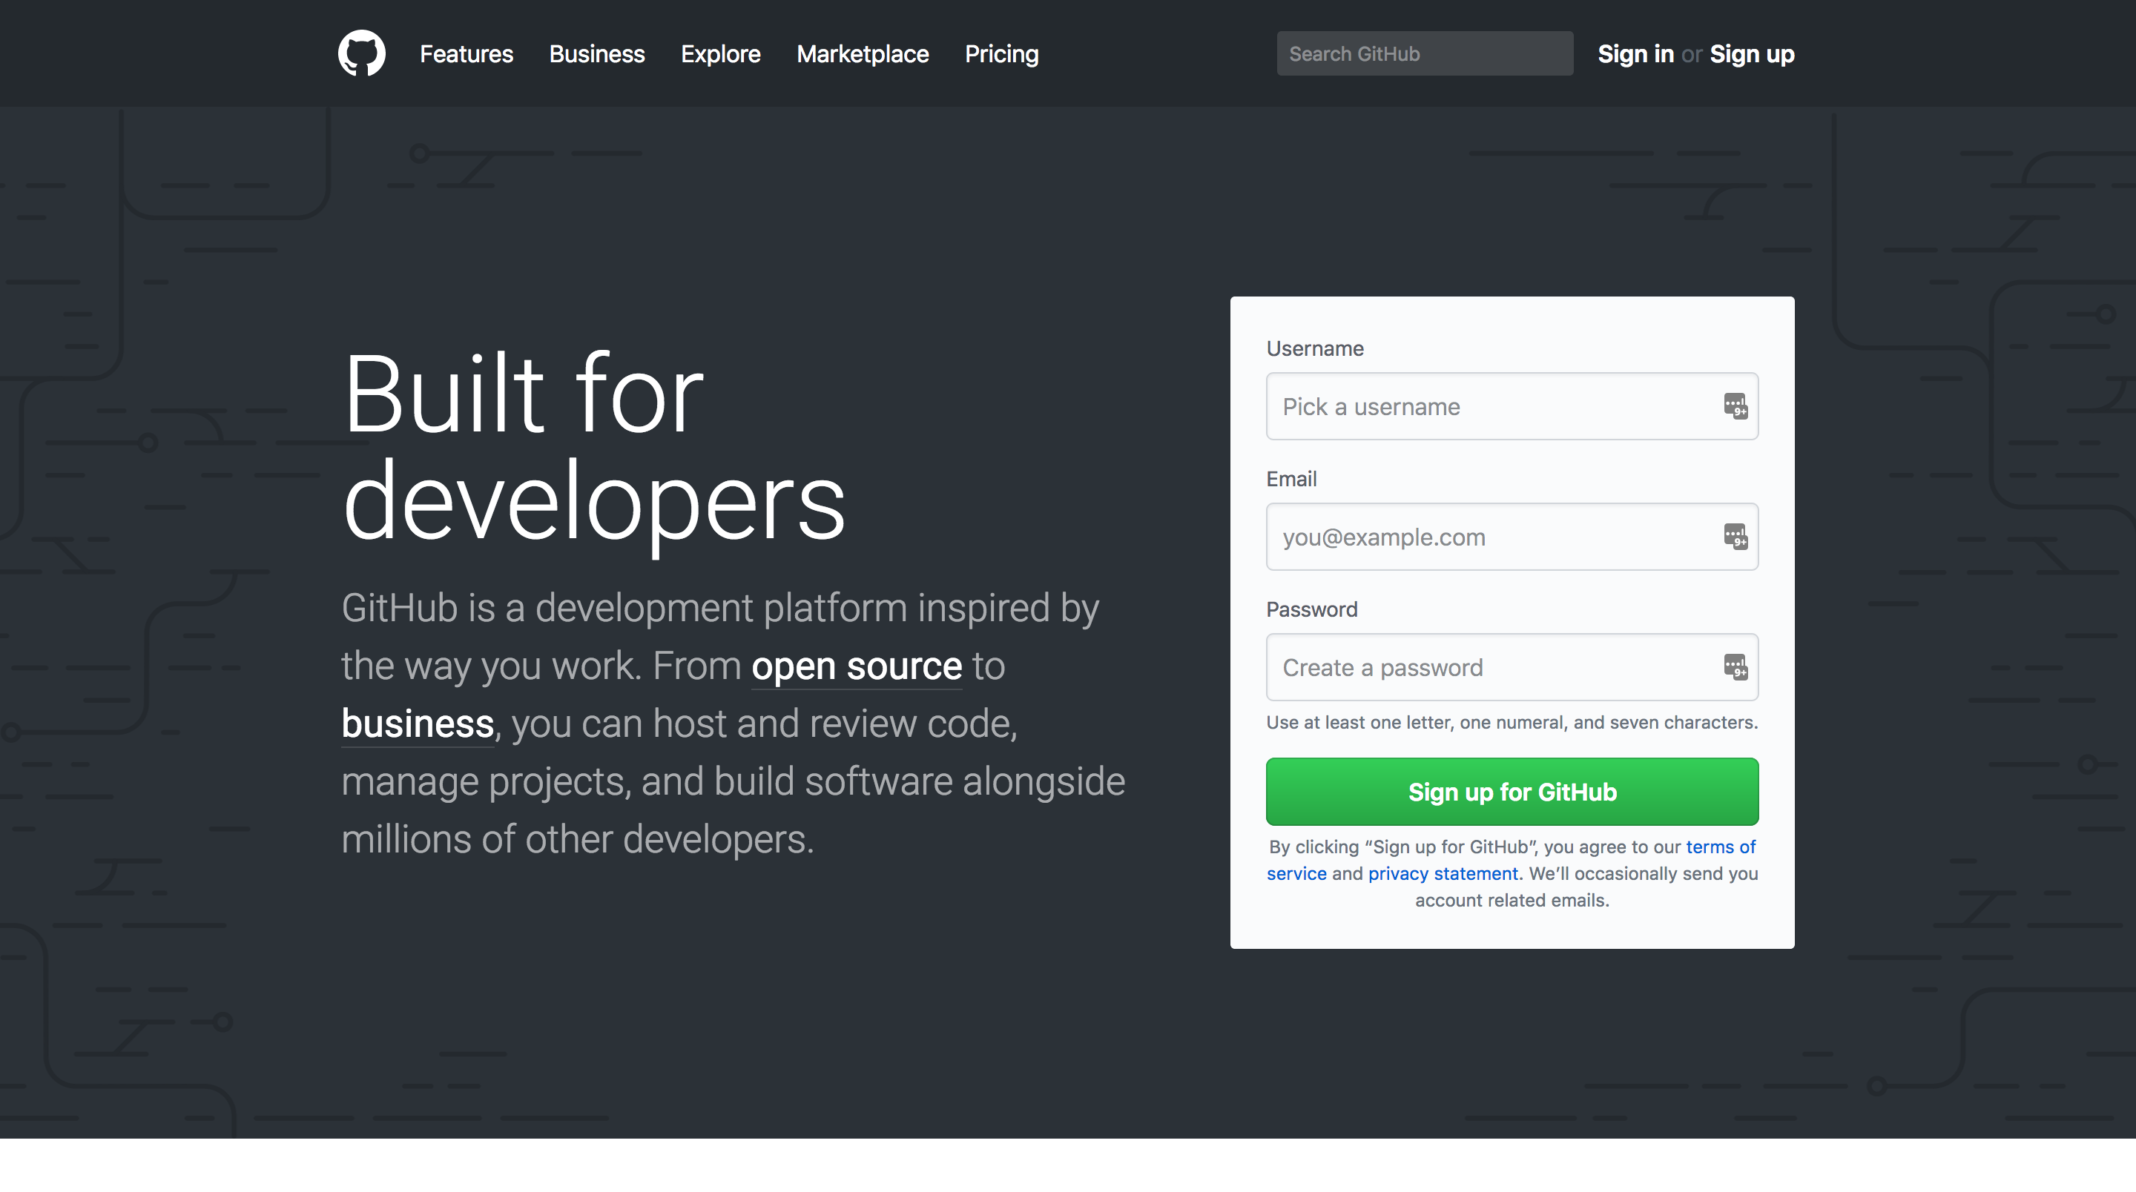
Task: Click password manager icon in Password field
Action: click(1735, 666)
